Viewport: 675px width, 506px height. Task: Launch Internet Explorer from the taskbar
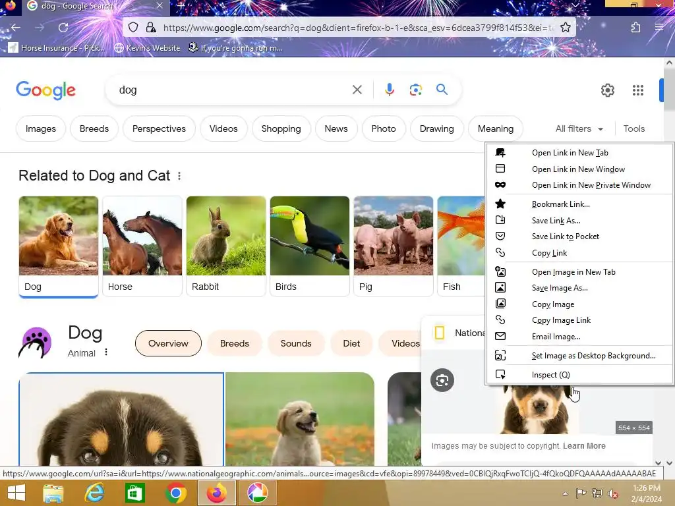pyautogui.click(x=94, y=493)
